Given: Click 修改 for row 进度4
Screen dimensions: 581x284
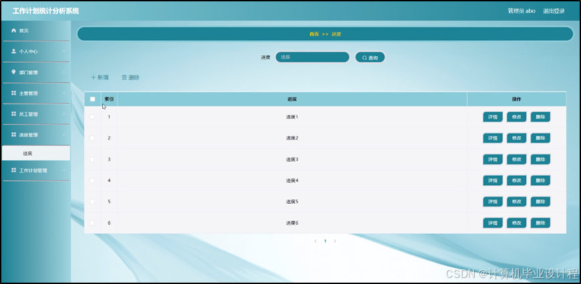Looking at the screenshot, I should pos(517,180).
